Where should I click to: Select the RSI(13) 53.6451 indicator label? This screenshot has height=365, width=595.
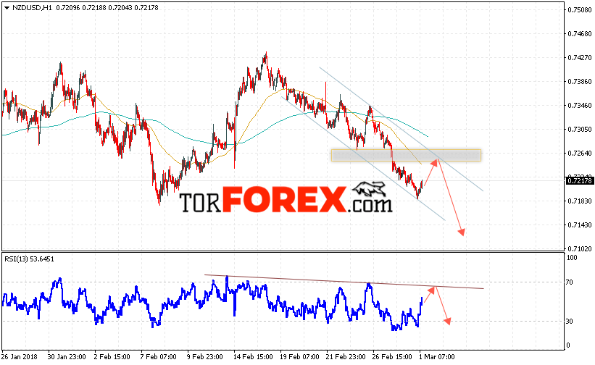coord(29,259)
